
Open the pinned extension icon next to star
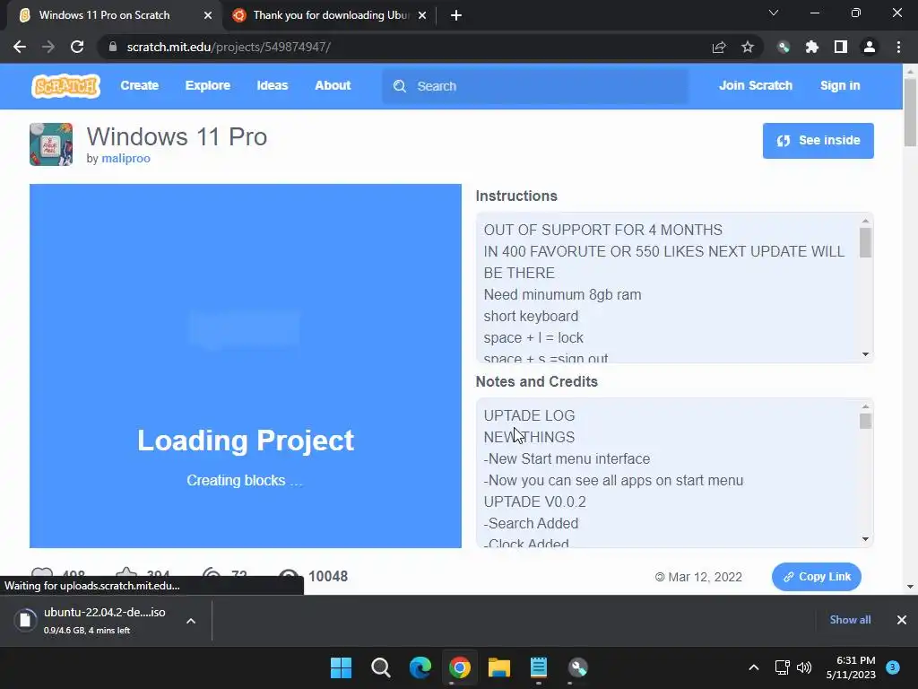click(x=784, y=47)
